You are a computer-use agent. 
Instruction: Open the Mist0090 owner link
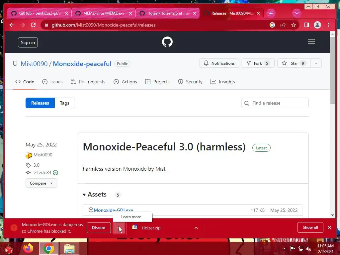34,64
